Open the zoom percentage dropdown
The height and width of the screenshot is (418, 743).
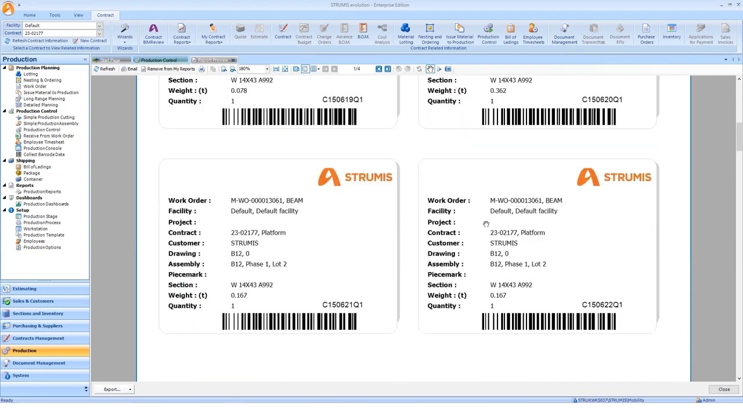[267, 69]
